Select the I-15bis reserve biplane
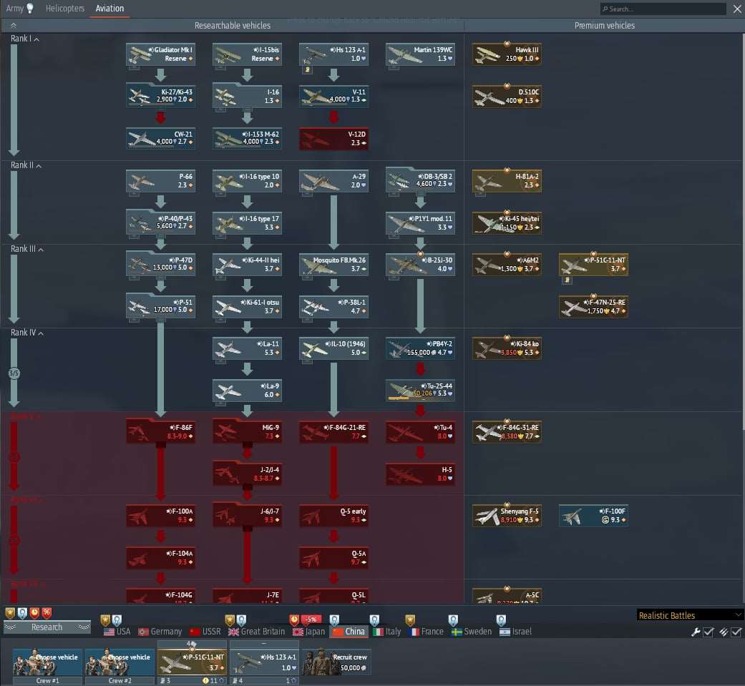 (247, 54)
